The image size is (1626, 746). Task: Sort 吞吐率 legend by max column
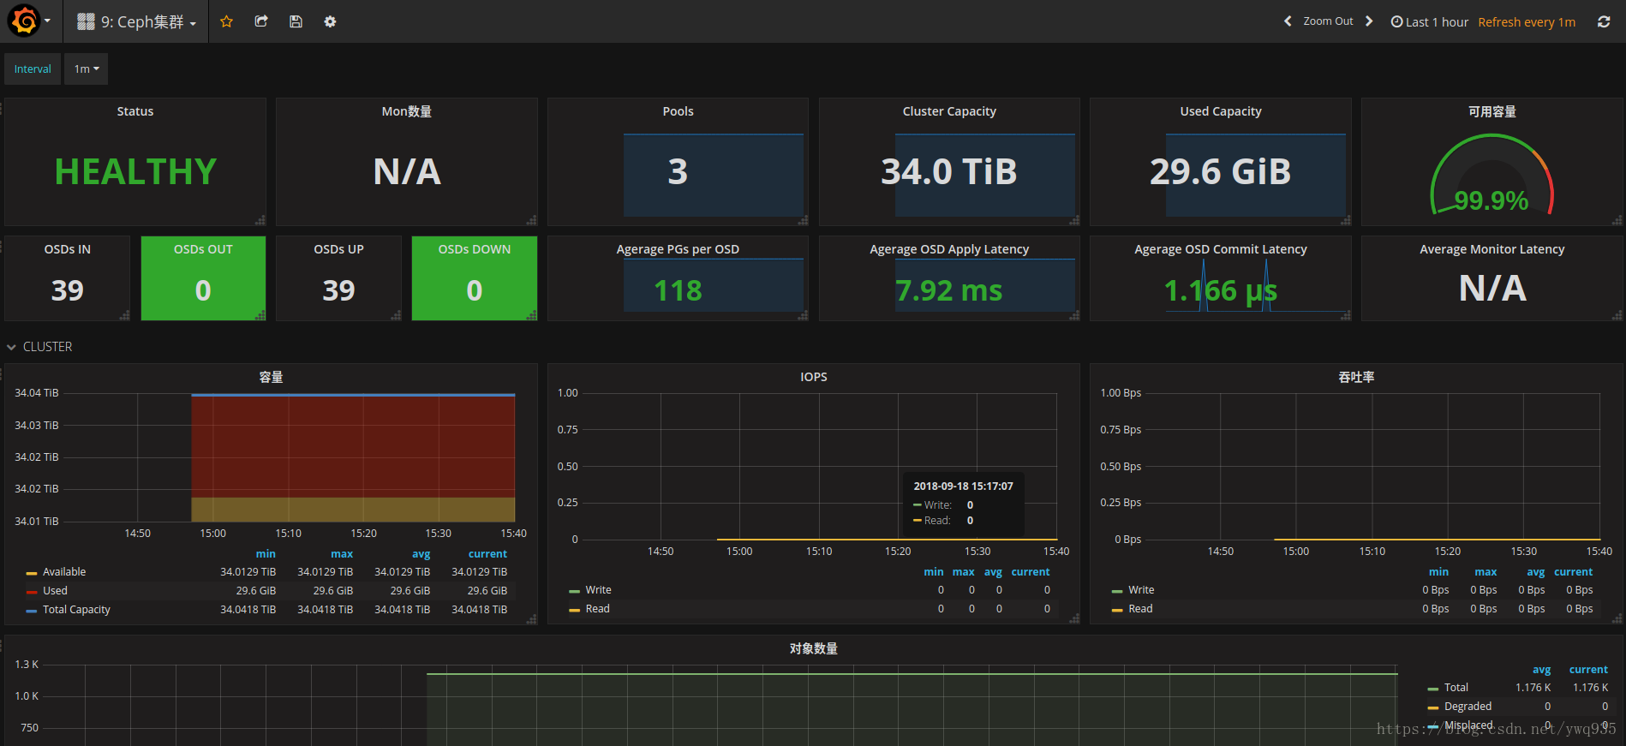click(1486, 572)
